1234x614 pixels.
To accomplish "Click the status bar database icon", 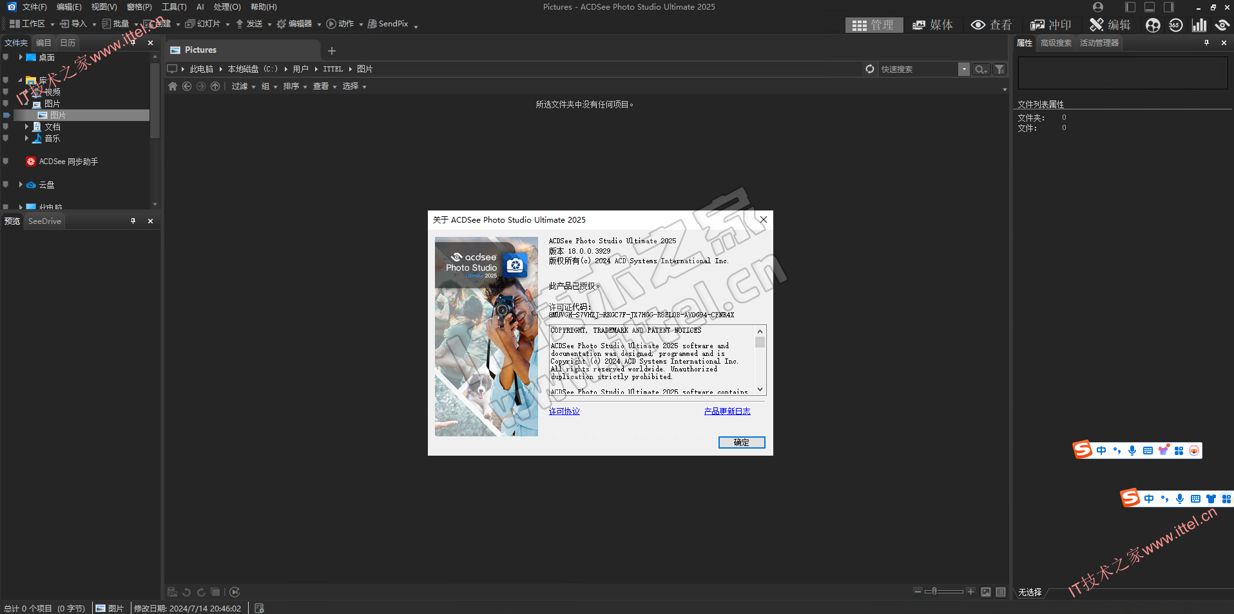I will coord(259,608).
